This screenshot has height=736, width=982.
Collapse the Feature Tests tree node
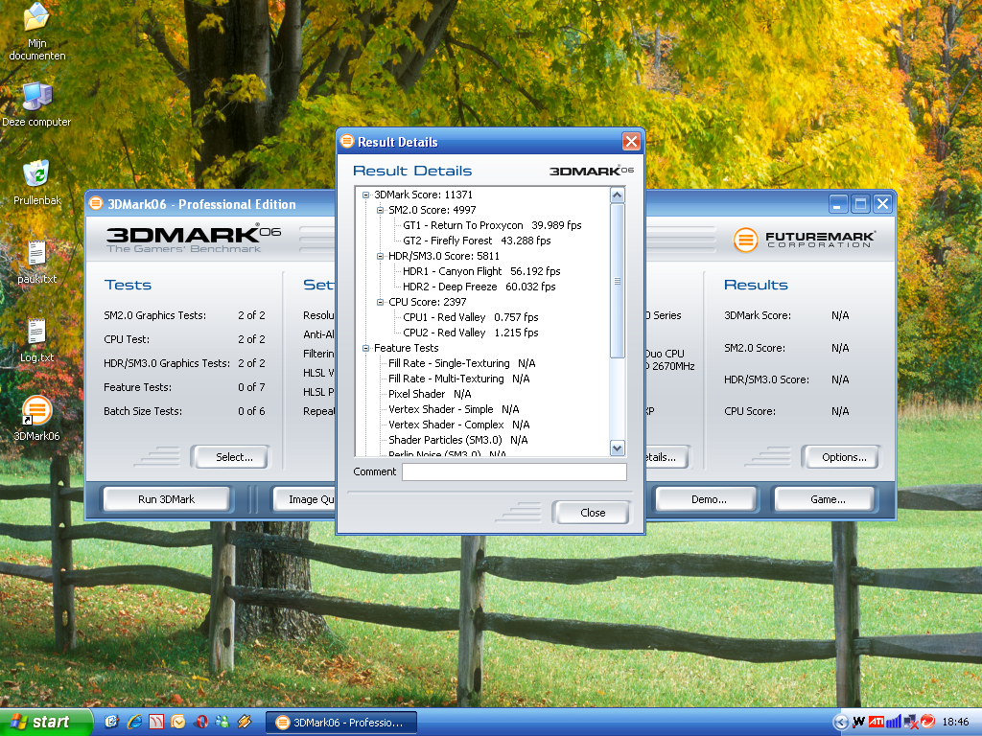tap(365, 348)
